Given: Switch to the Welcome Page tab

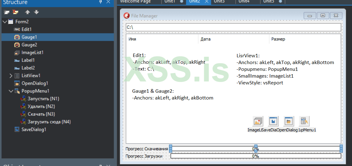Looking at the screenshot, I should click(135, 1).
